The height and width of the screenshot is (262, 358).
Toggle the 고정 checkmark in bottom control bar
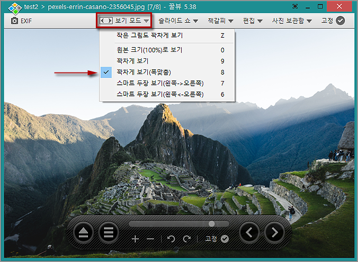point(225,239)
